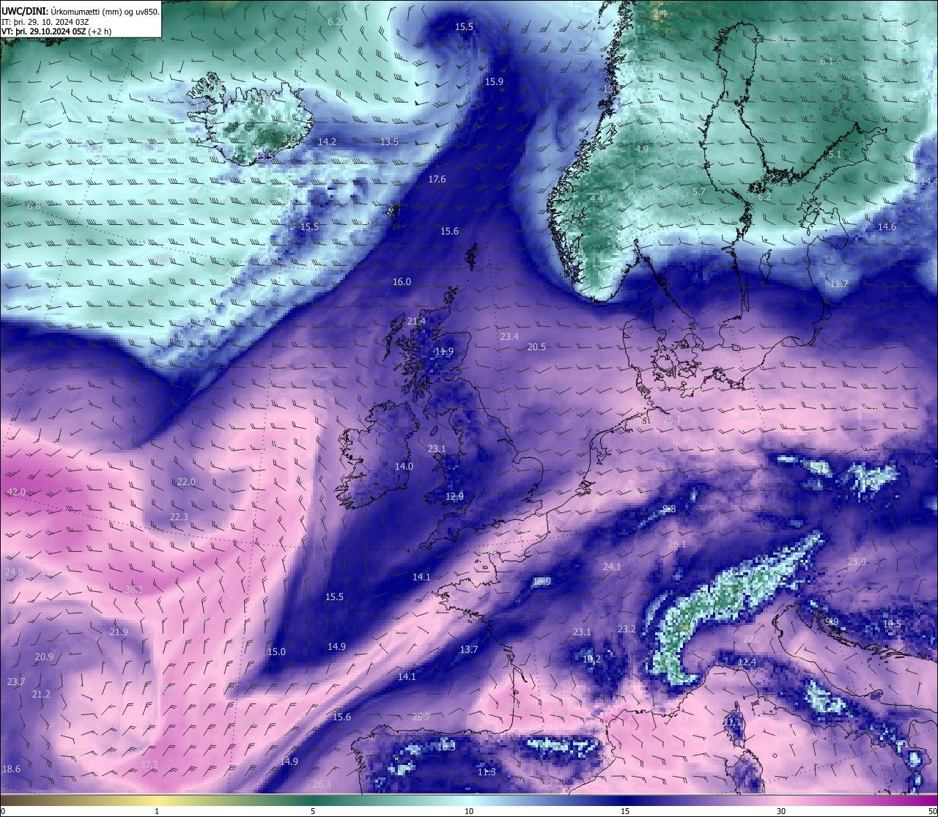Viewport: 938px width, 817px height.
Task: Click the 42.0 value at the western edge
Action: 16,492
